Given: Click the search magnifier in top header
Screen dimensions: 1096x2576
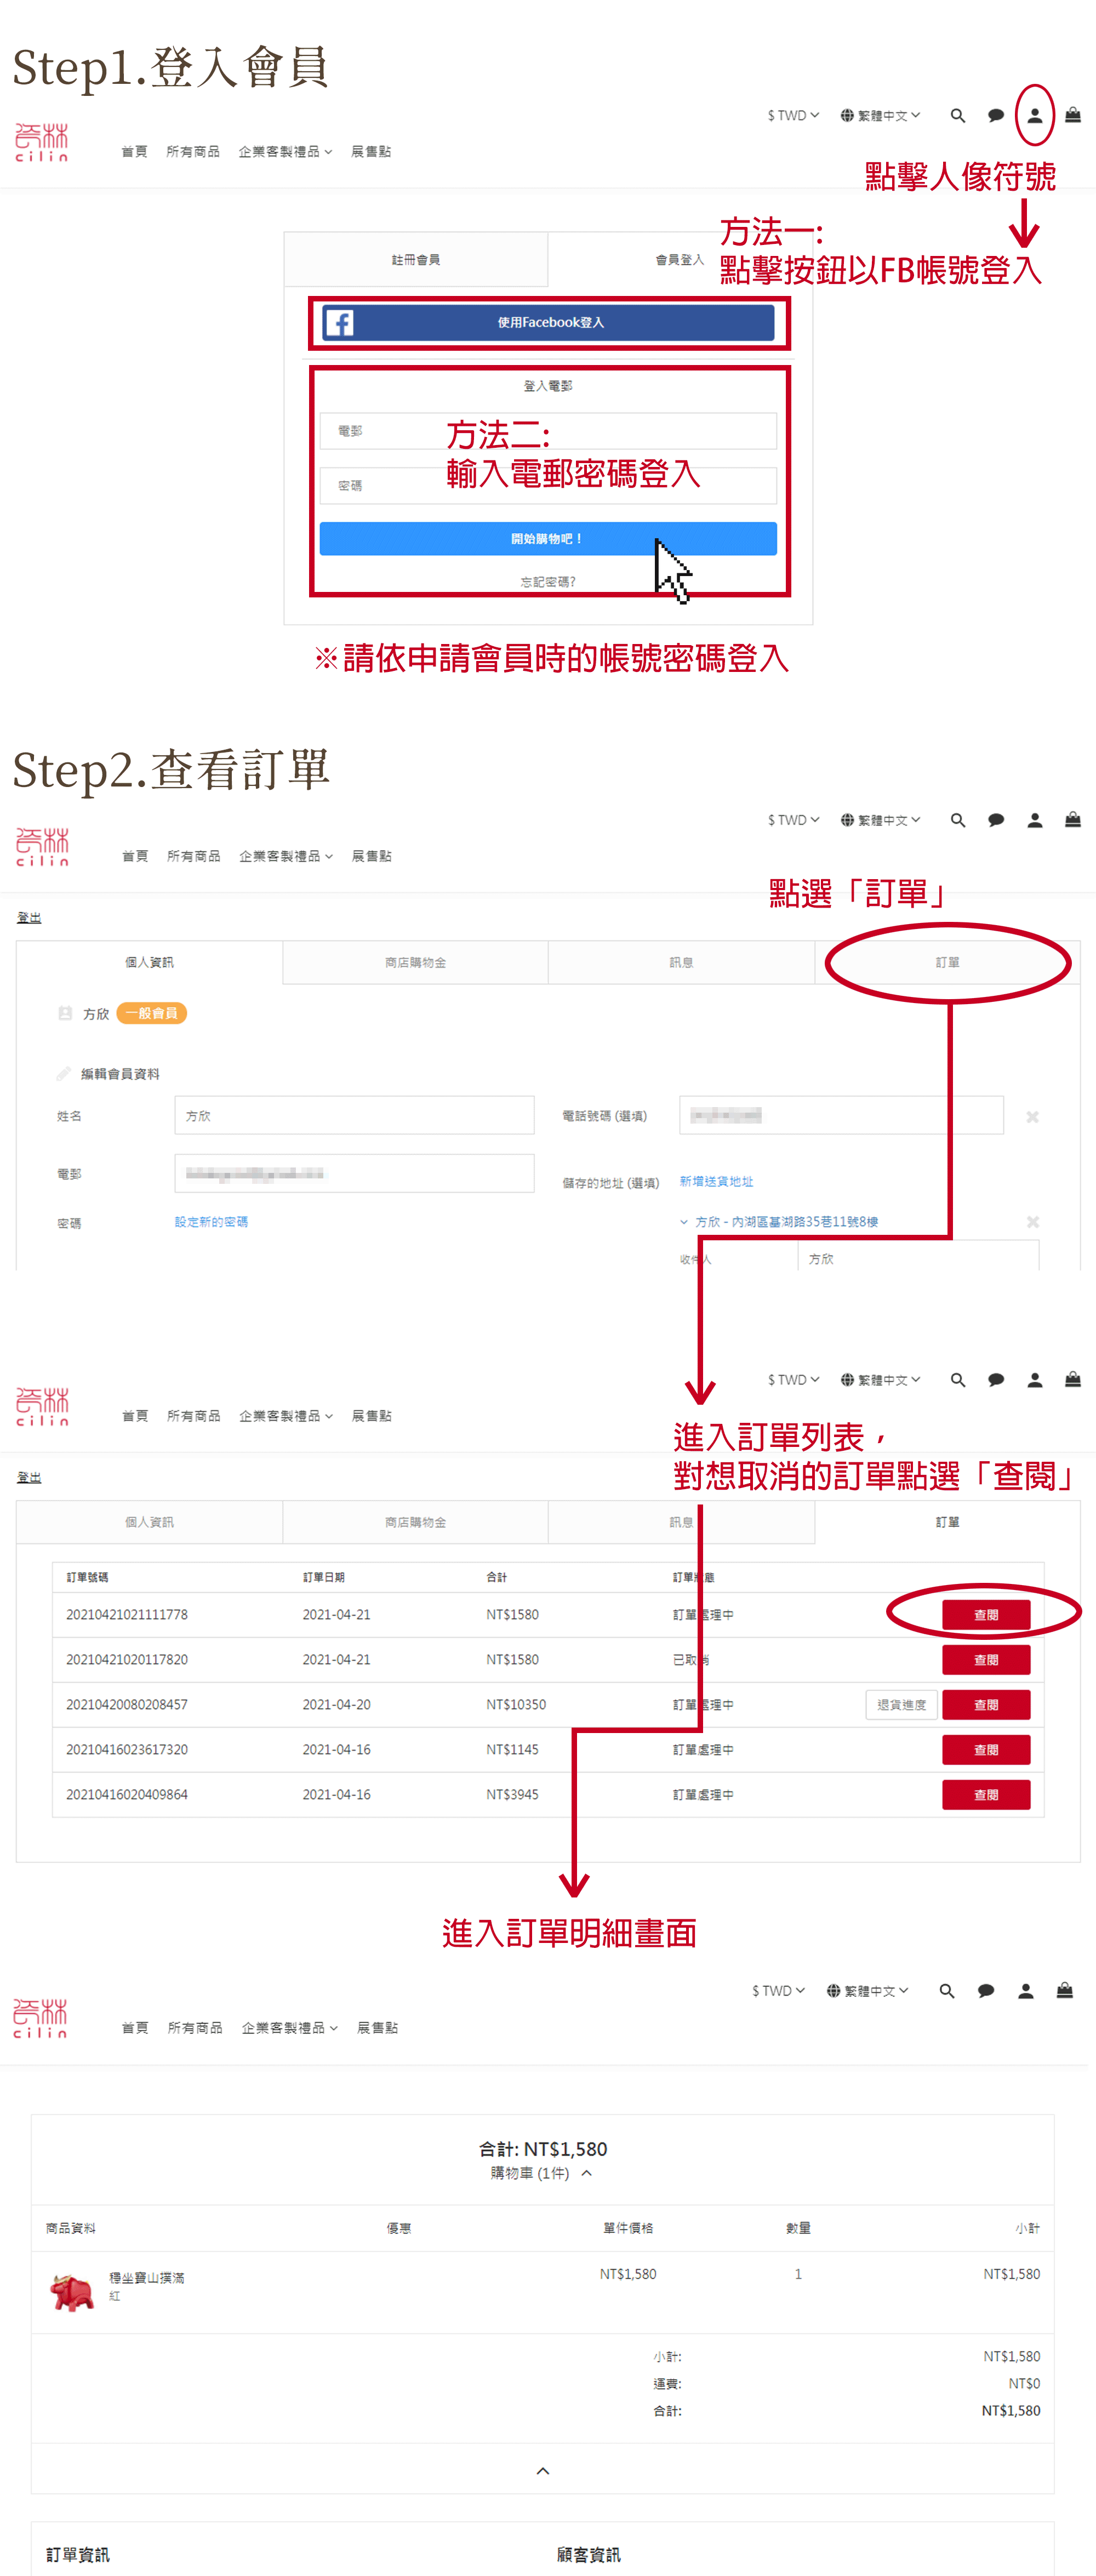Looking at the screenshot, I should 957,116.
